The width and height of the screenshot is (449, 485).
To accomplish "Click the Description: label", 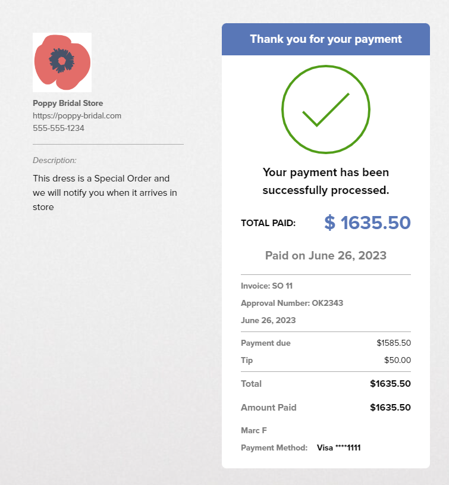I will pos(54,160).
